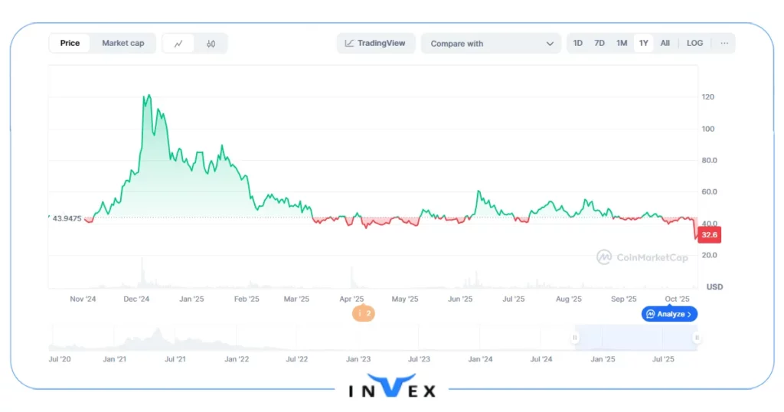Expand the Compare with dropdown
The width and height of the screenshot is (784, 412).
point(491,44)
